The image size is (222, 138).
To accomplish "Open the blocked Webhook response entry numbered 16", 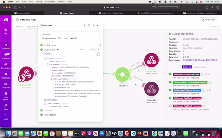I will (187, 106).
